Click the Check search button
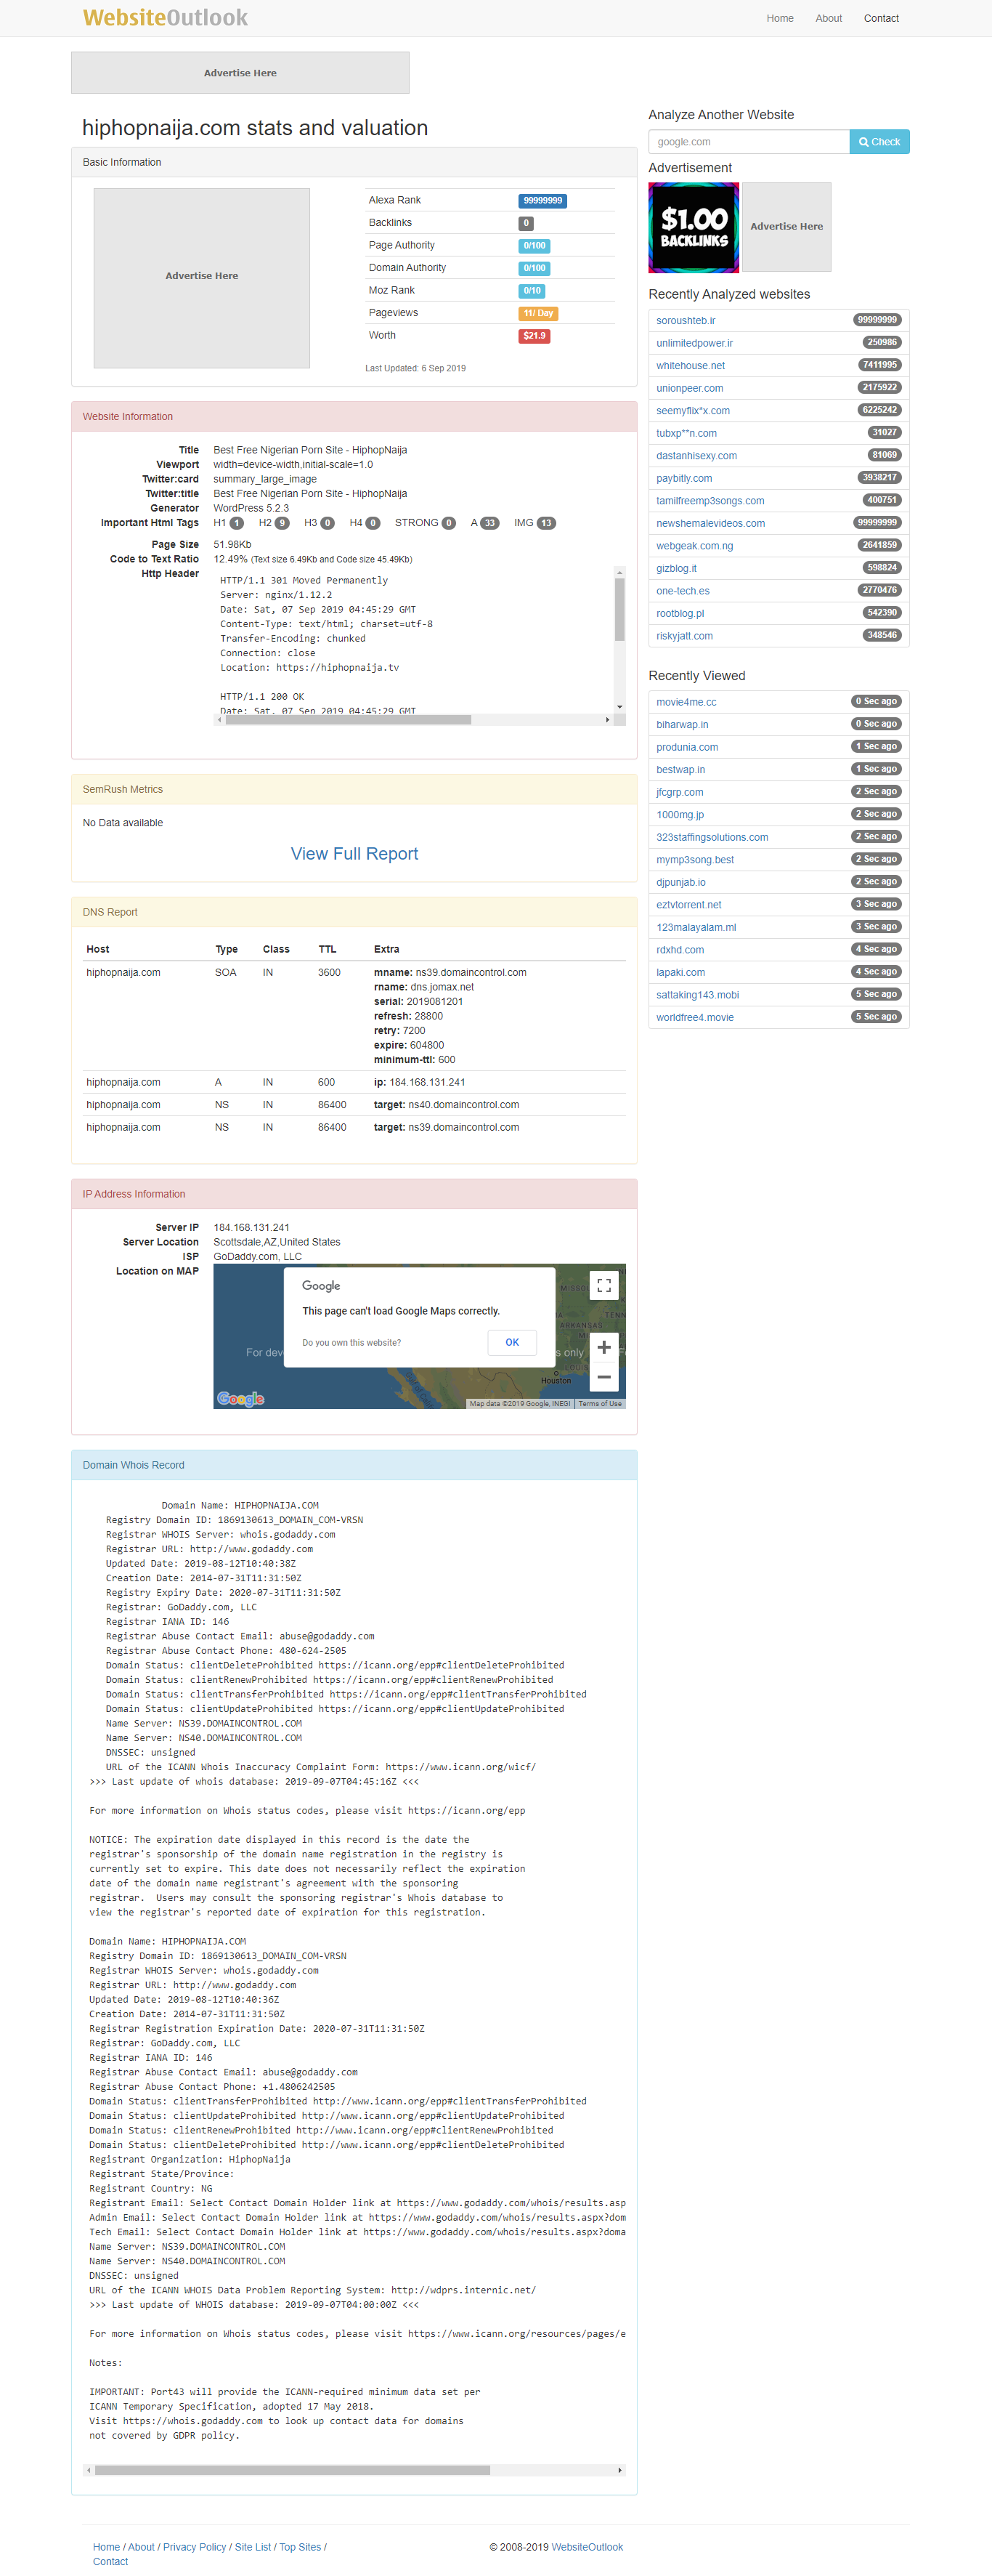Image resolution: width=992 pixels, height=2576 pixels. click(879, 142)
